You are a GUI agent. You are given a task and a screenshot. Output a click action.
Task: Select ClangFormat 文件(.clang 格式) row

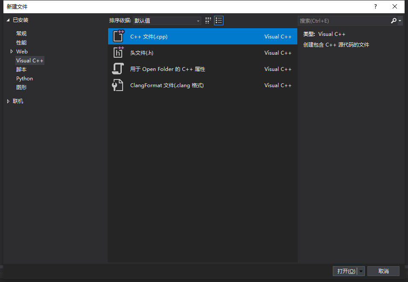point(203,85)
